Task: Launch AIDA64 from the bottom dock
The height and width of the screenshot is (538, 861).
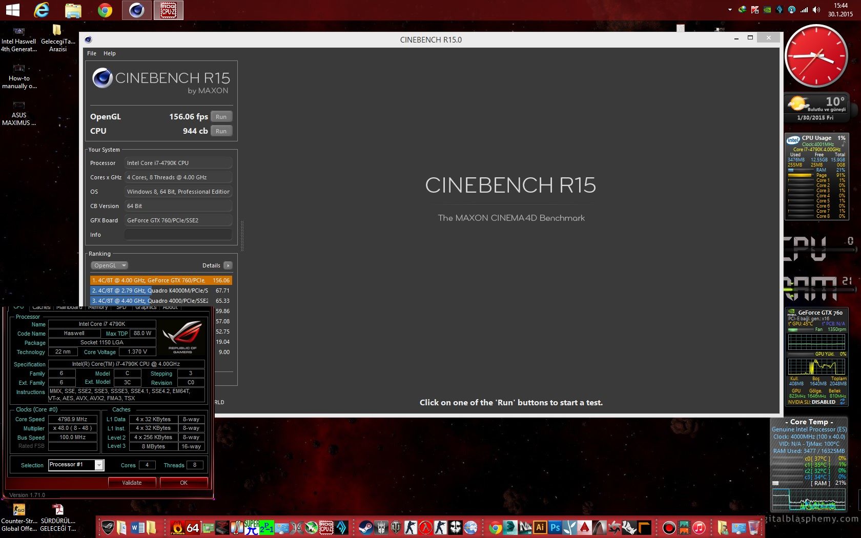Action: pyautogui.click(x=193, y=527)
